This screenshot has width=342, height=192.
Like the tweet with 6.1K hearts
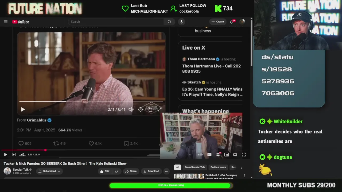point(91,143)
